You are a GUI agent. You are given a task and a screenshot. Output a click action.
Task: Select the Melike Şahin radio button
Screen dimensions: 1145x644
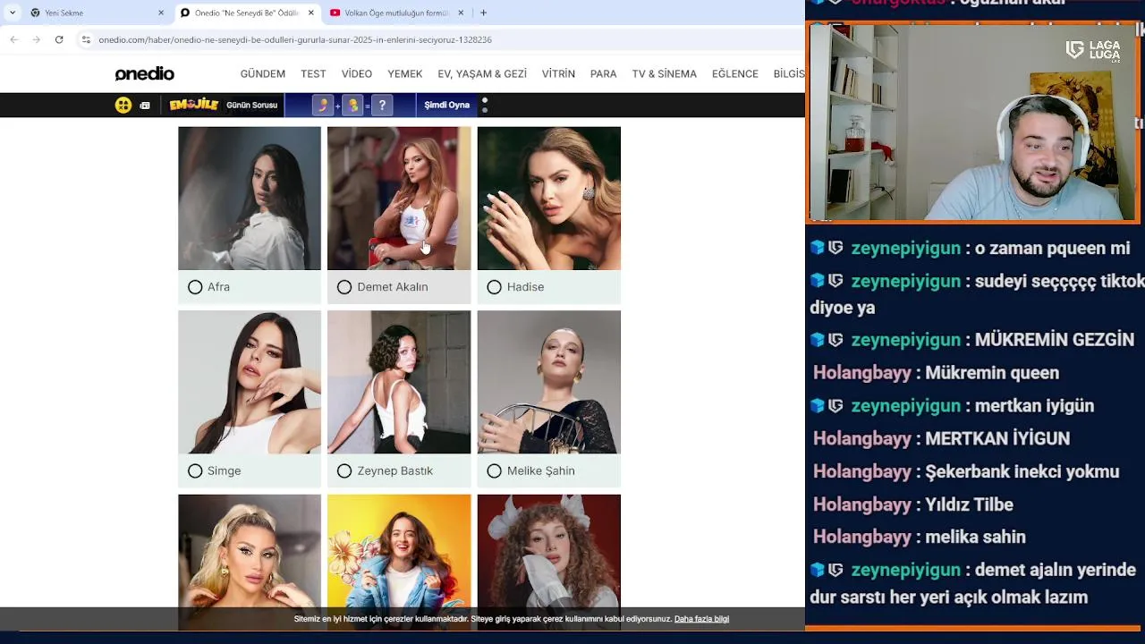494,470
